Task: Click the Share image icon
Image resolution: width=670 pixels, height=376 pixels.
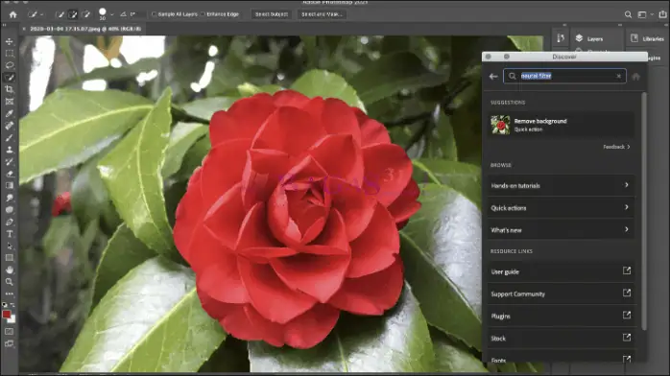Action: click(662, 14)
